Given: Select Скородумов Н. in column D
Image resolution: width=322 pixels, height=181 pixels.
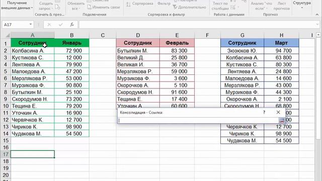Looking at the screenshot, I should (138, 92).
